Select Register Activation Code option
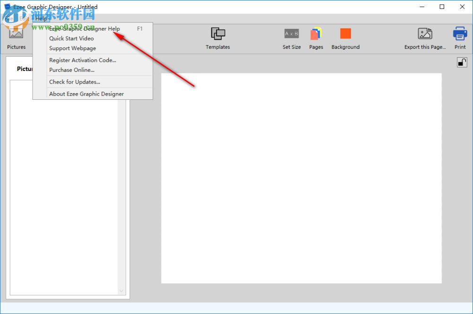Viewport: 473px width, 314px height. point(82,60)
